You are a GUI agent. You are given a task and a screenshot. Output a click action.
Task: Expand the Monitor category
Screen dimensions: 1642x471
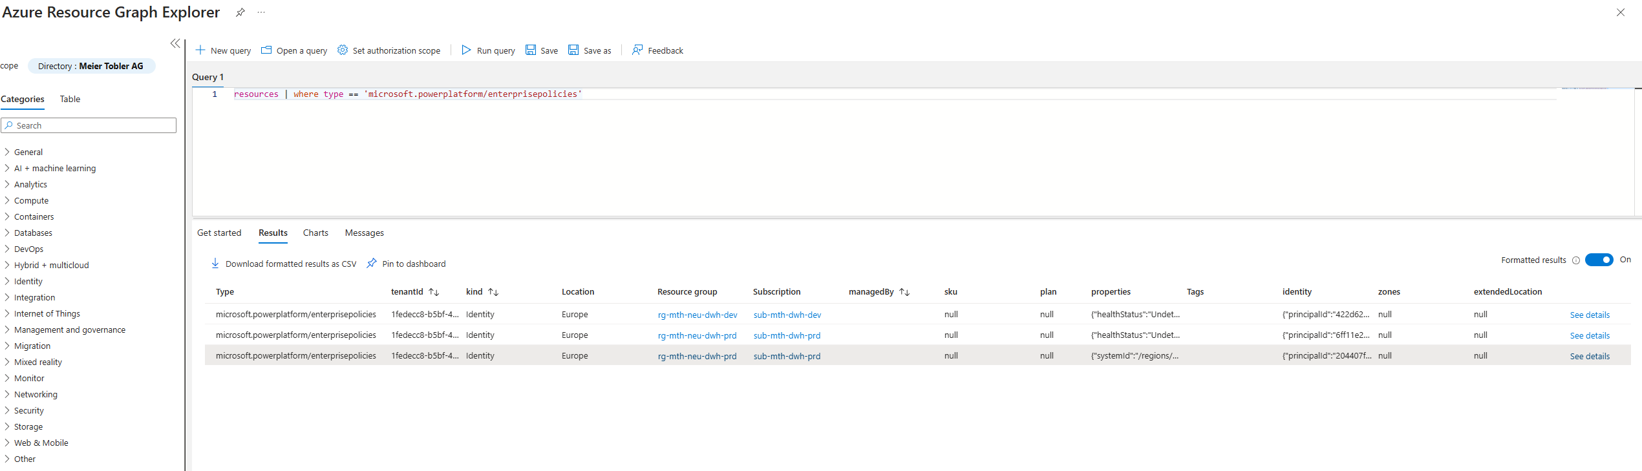pos(7,378)
